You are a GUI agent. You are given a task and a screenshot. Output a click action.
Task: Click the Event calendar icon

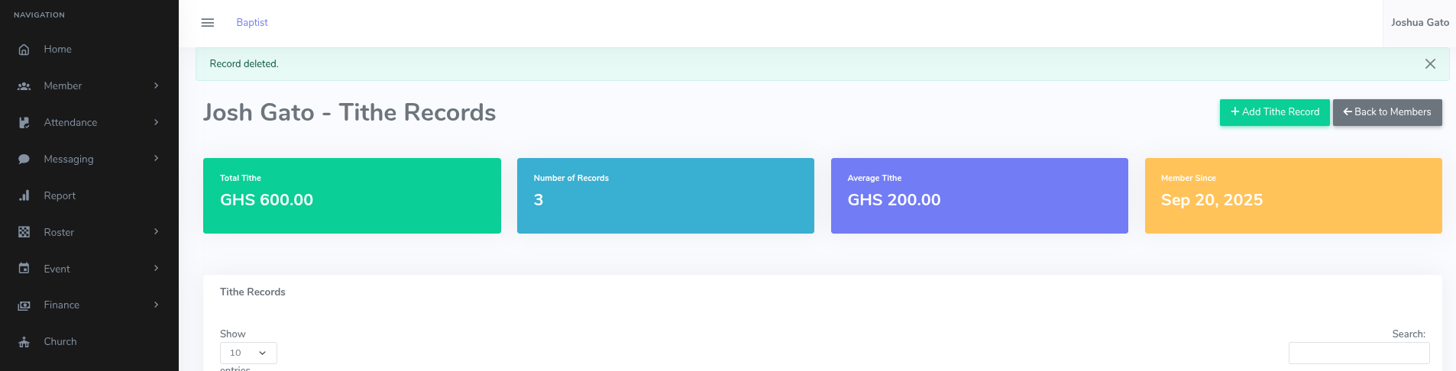pyautogui.click(x=24, y=269)
